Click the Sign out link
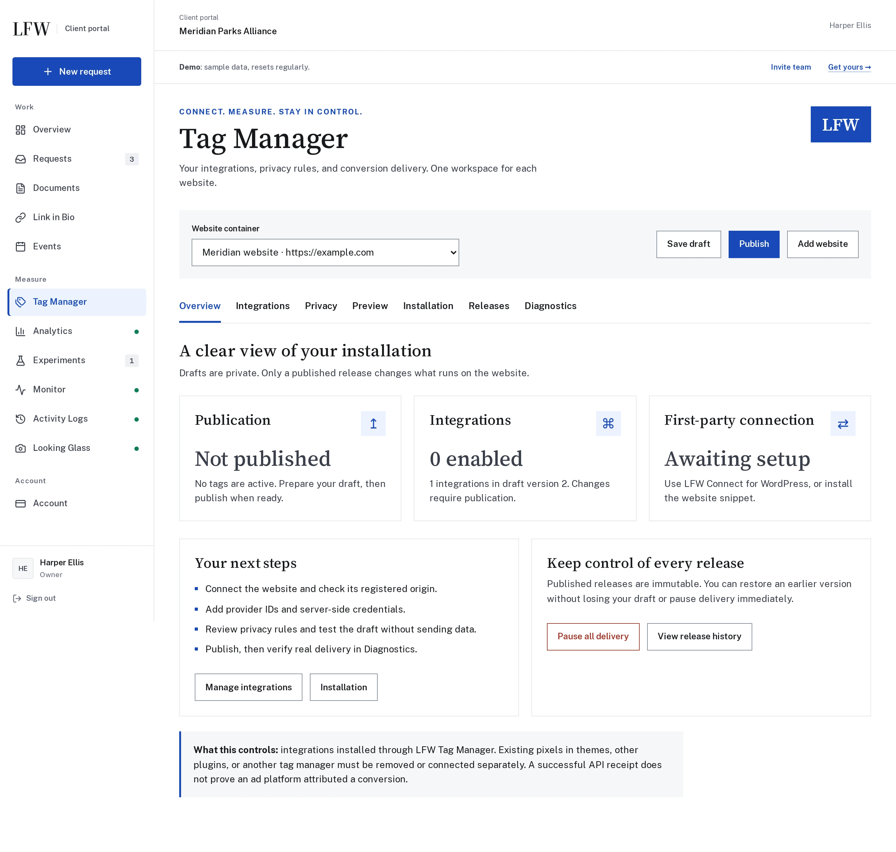The width and height of the screenshot is (896, 852). tap(35, 599)
